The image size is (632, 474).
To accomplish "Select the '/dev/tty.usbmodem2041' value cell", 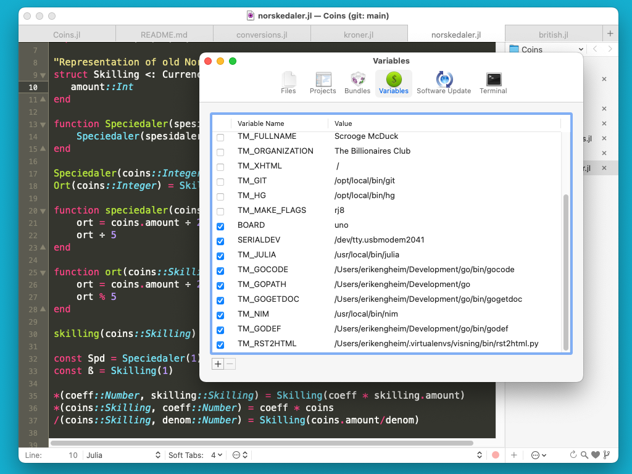I will click(x=380, y=240).
